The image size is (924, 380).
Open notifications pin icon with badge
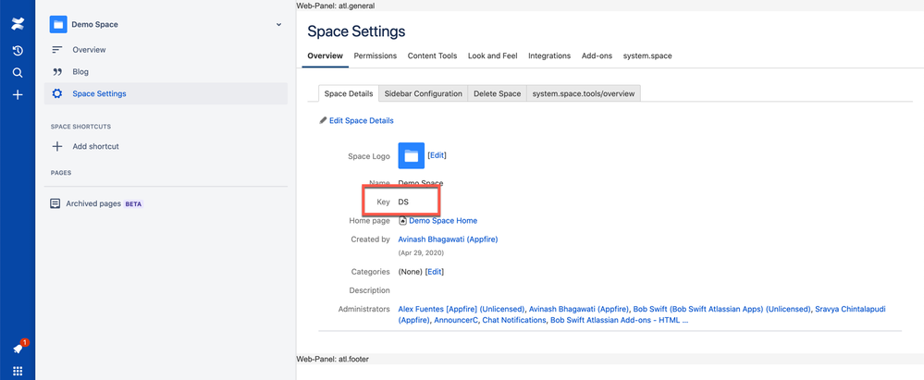pos(18,349)
